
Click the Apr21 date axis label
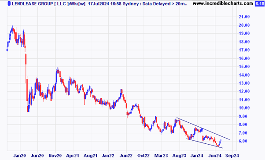[73, 156]
